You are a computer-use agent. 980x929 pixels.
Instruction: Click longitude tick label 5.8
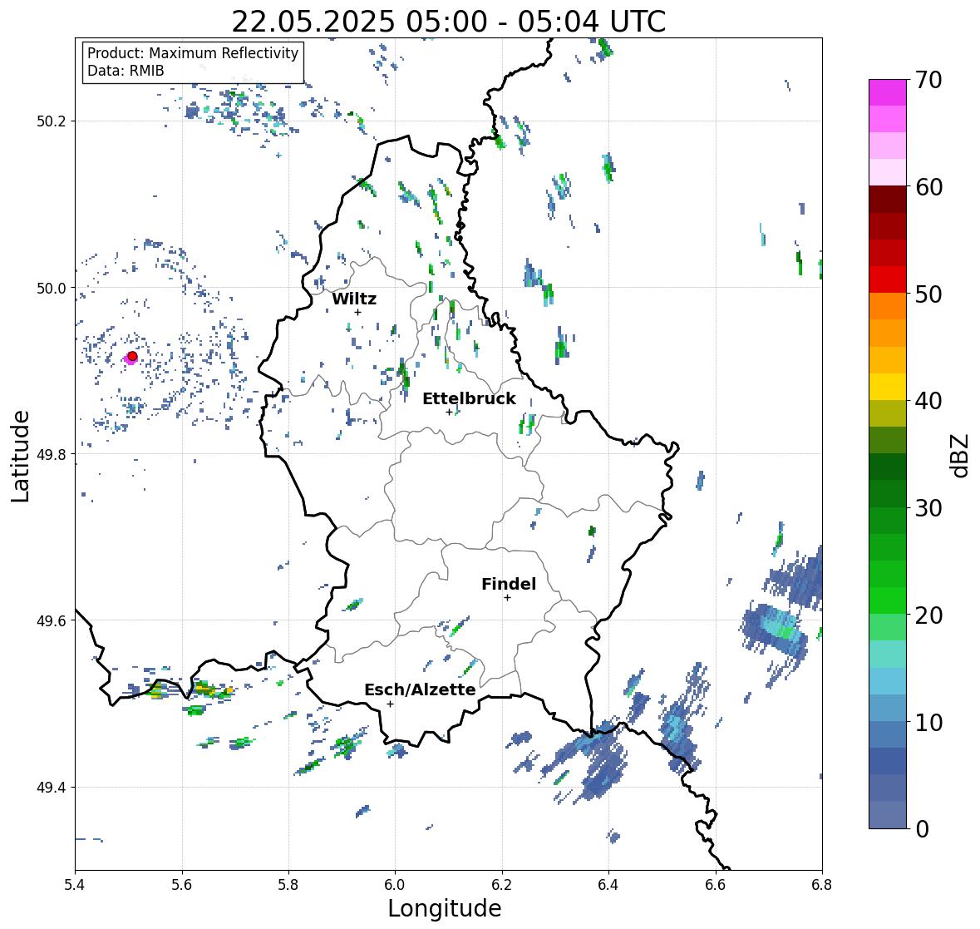click(288, 884)
